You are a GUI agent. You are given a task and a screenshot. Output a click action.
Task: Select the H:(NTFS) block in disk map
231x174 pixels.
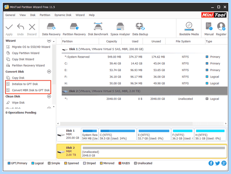[x=210, y=134]
